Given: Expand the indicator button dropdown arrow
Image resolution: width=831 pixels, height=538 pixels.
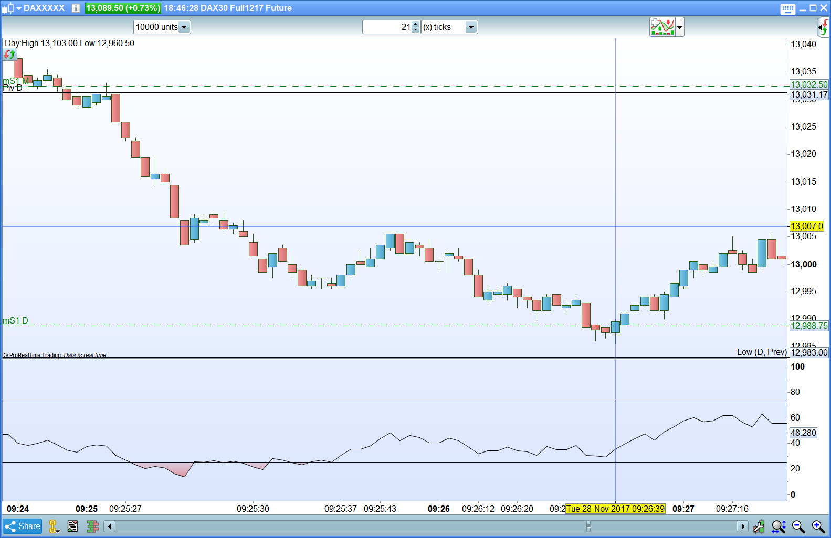Looking at the screenshot, I should click(x=680, y=27).
